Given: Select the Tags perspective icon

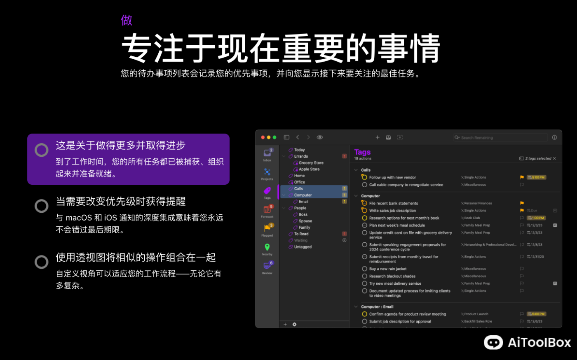Looking at the screenshot, I should tap(267, 190).
